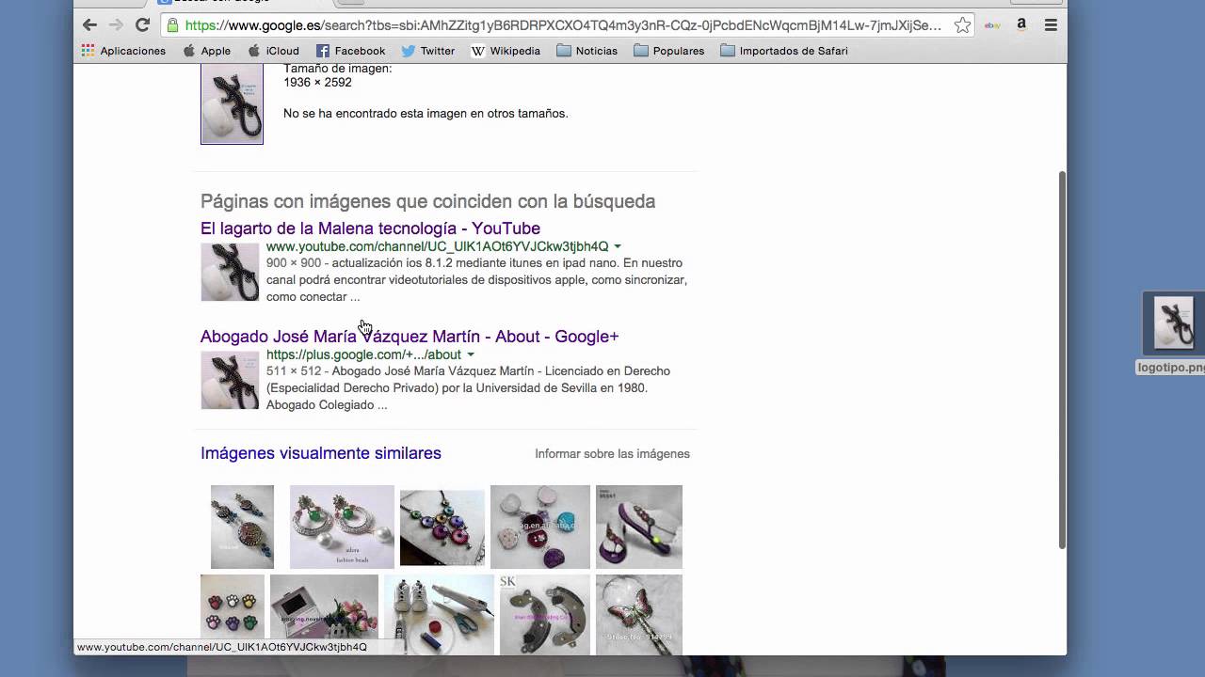Expand Importados de Safari bookmarks folder
Viewport: 1205px width, 677px height.
point(784,51)
